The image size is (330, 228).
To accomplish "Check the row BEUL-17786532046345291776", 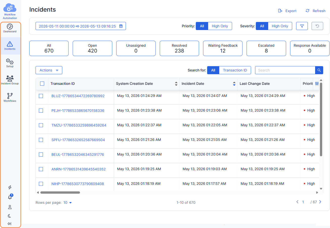I will tap(41, 155).
